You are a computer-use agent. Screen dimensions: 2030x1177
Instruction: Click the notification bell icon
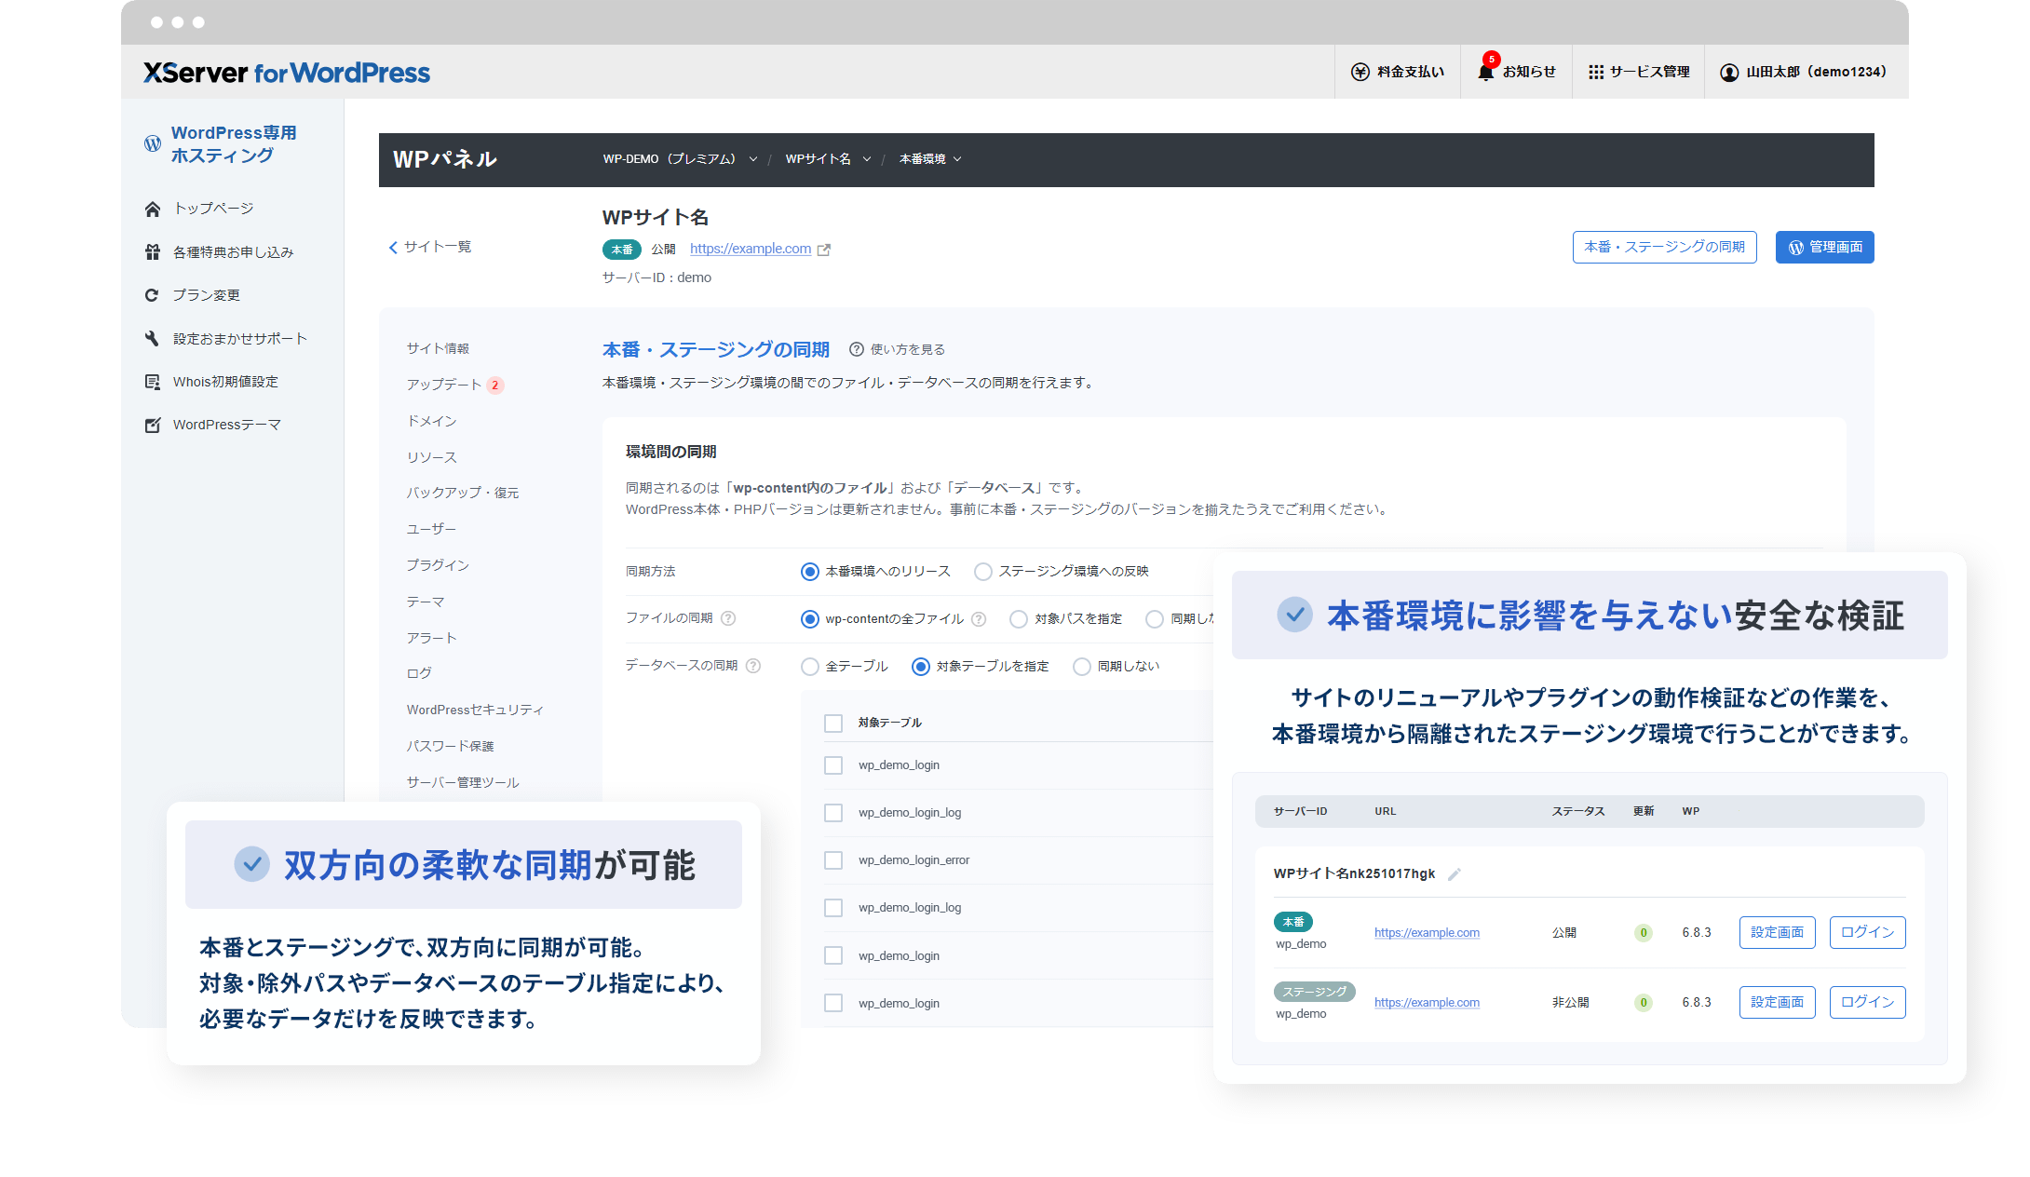(x=1485, y=72)
